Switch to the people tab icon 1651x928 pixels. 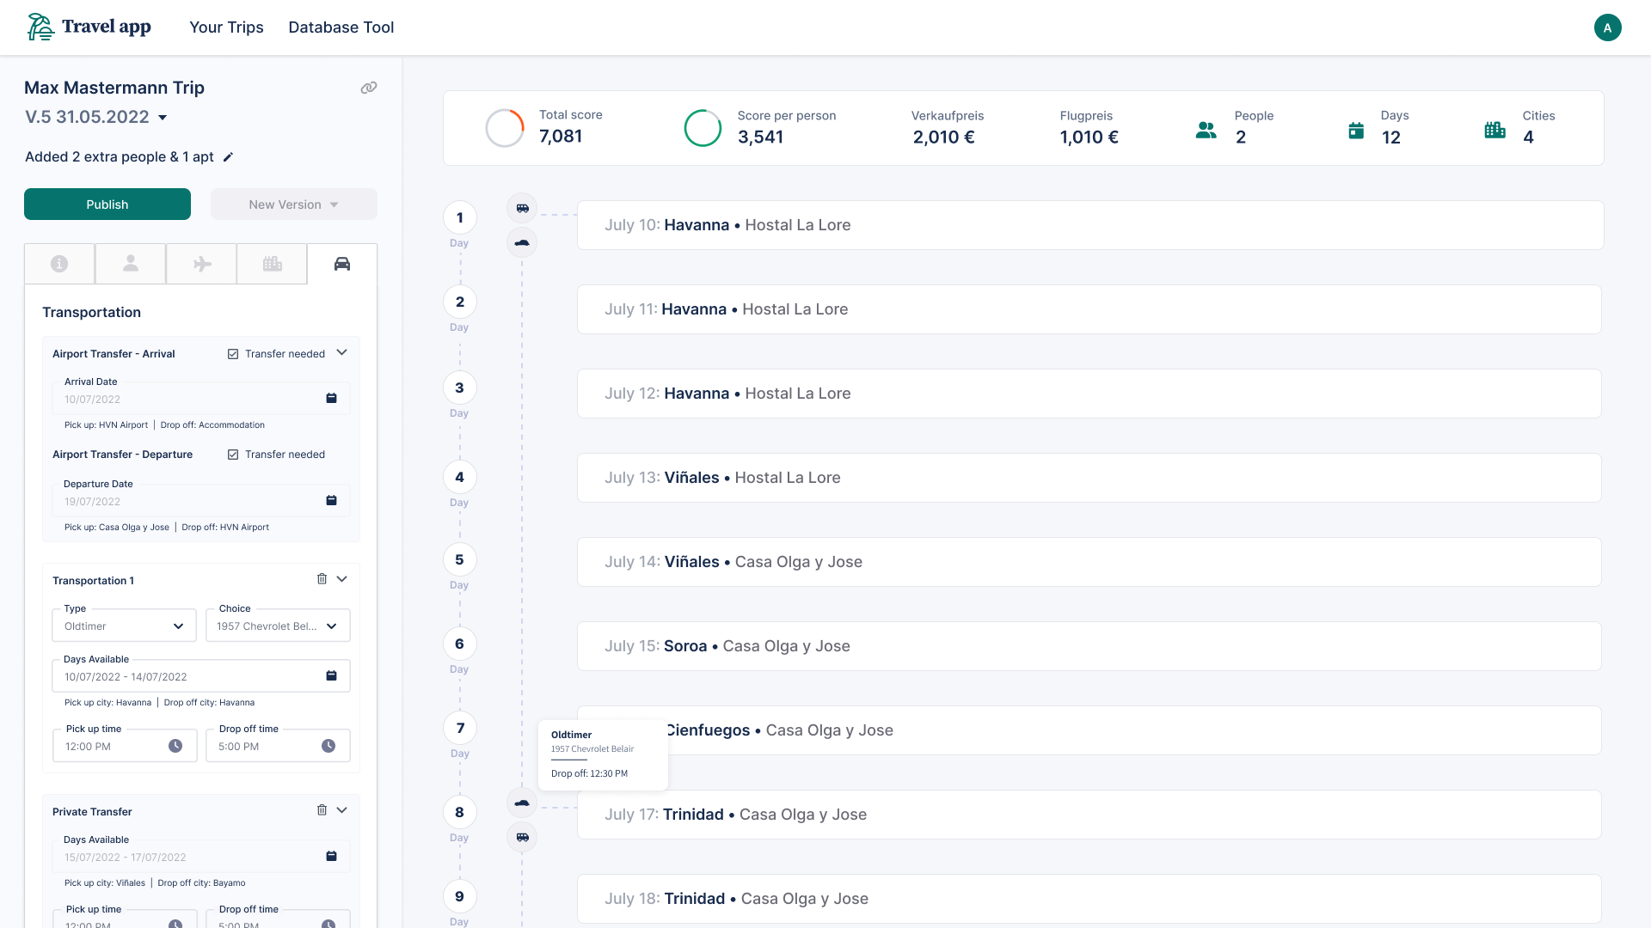(131, 264)
